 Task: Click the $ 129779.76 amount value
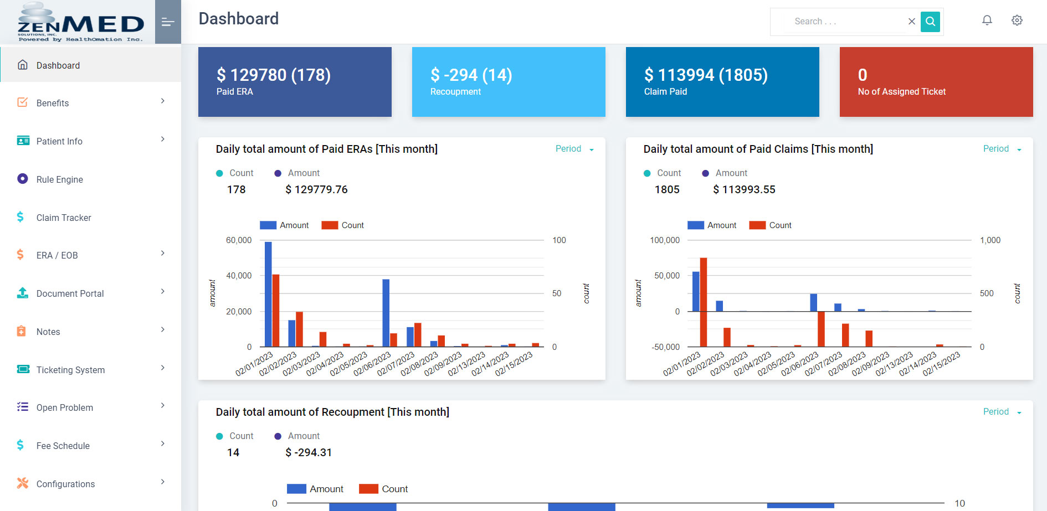[x=316, y=190]
